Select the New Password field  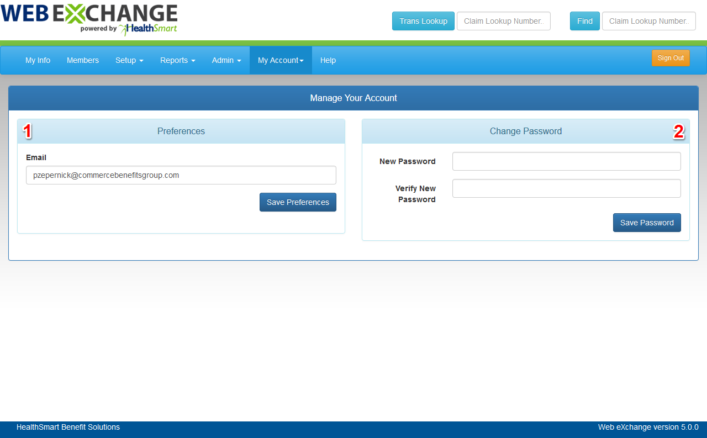(566, 161)
